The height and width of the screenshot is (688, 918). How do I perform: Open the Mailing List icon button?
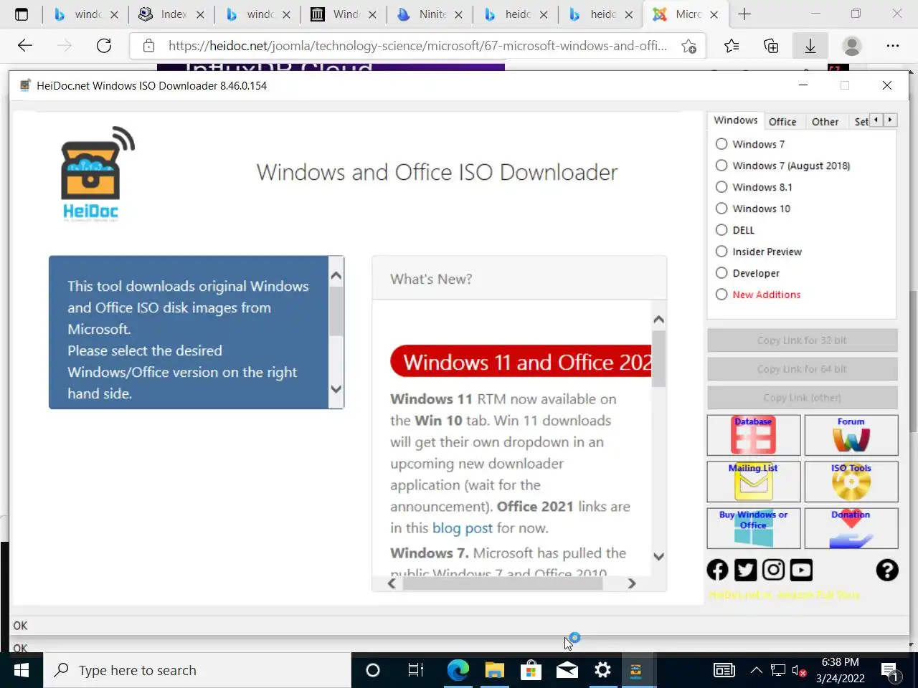(x=753, y=482)
